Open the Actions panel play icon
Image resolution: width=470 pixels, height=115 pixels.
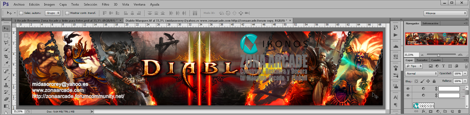pyautogui.click(x=396, y=35)
